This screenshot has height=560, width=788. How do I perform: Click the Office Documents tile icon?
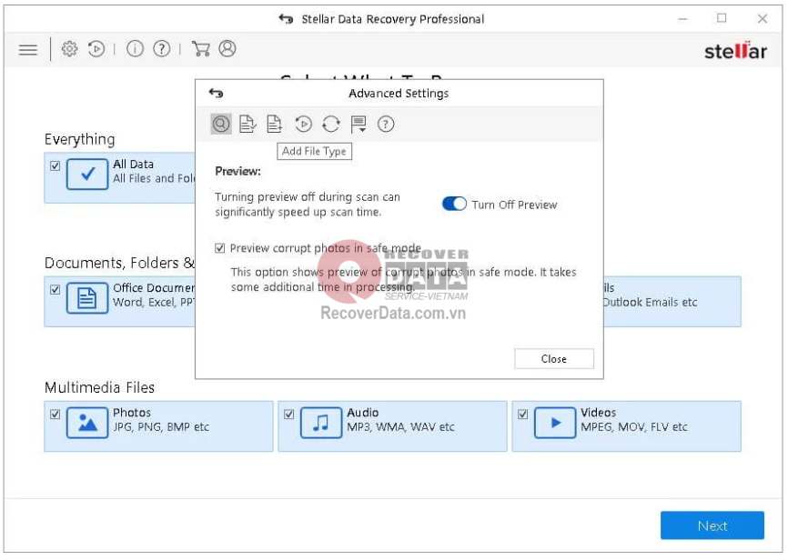pos(87,298)
